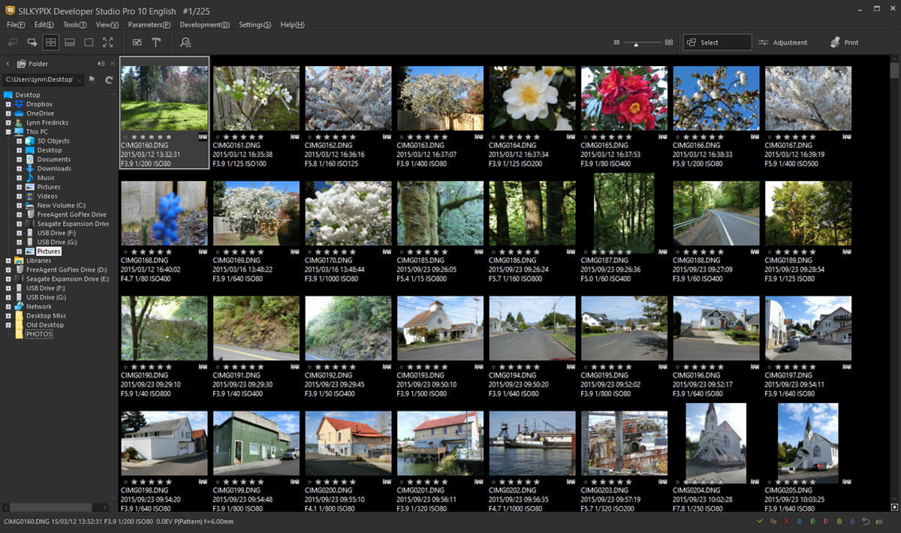Open the File menu

click(x=16, y=25)
